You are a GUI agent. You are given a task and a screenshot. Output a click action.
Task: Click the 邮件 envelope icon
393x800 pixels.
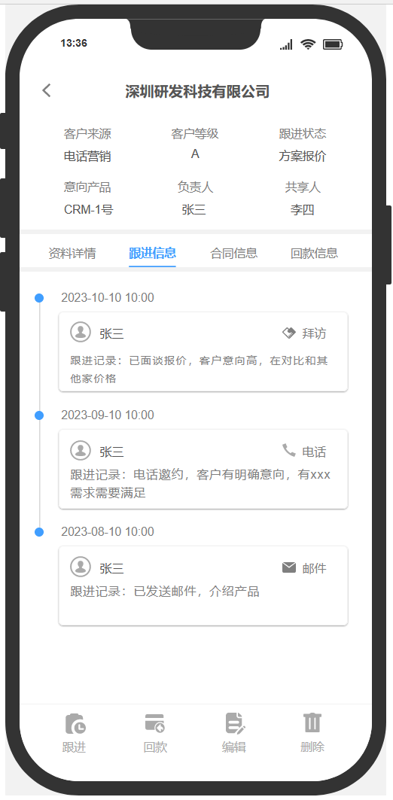point(289,567)
